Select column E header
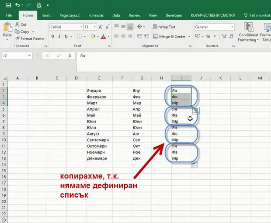 tap(99, 78)
